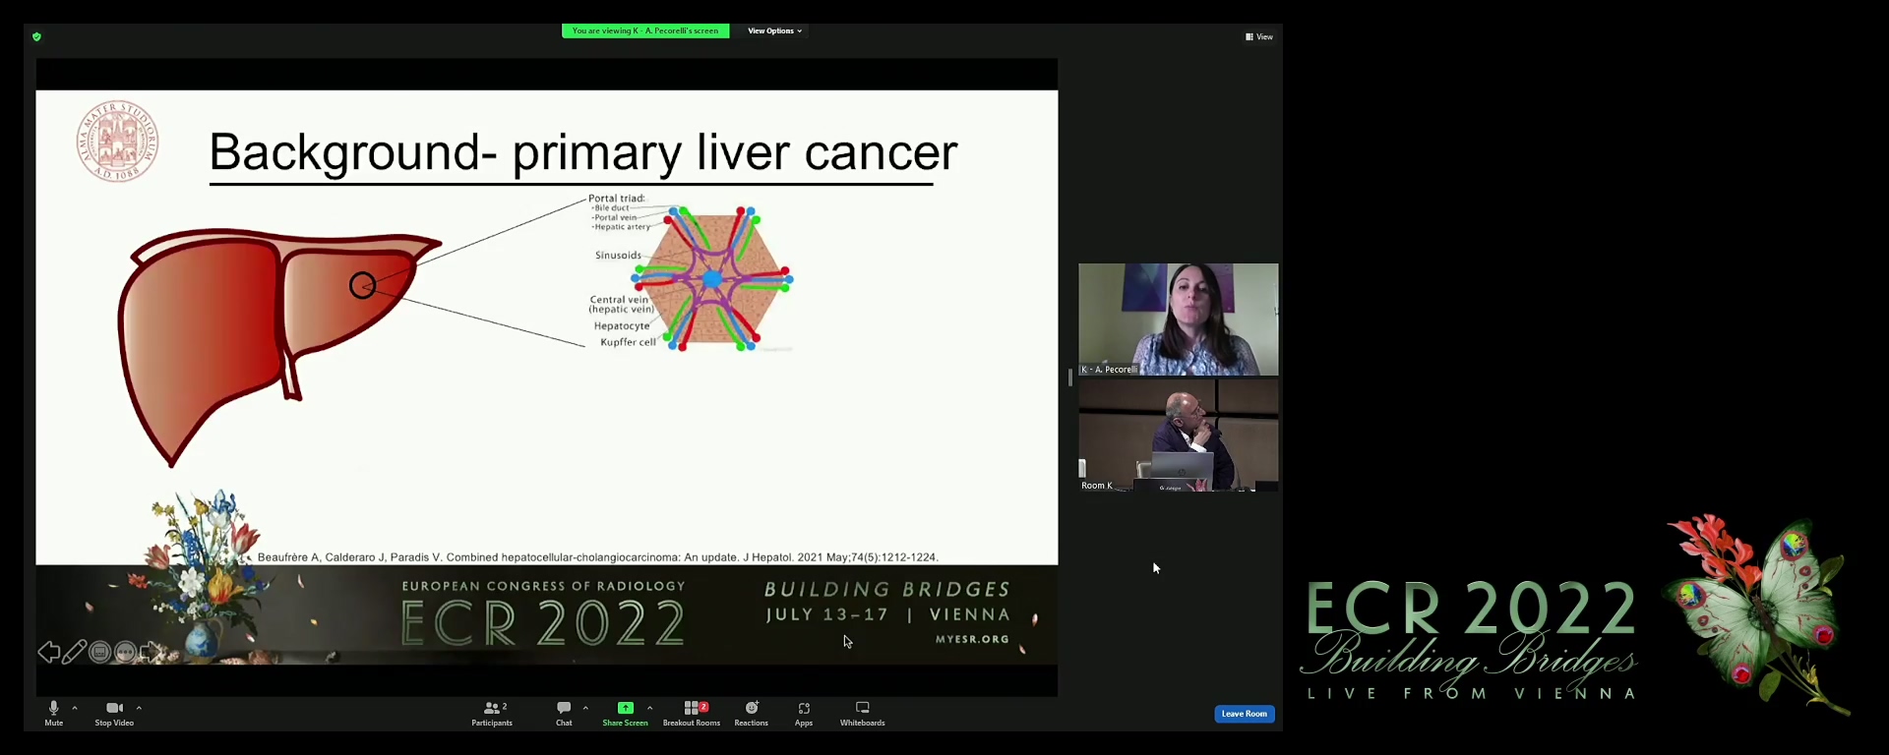Stop Video camera button

pos(114,714)
